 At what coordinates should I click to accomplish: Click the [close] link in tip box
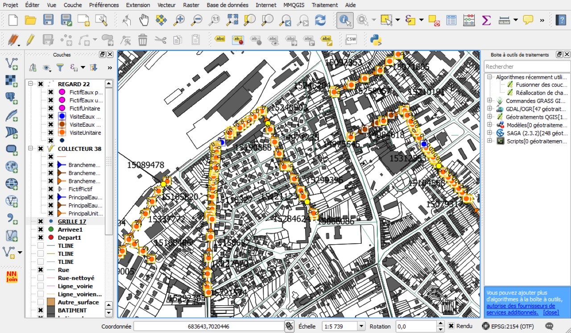550,312
